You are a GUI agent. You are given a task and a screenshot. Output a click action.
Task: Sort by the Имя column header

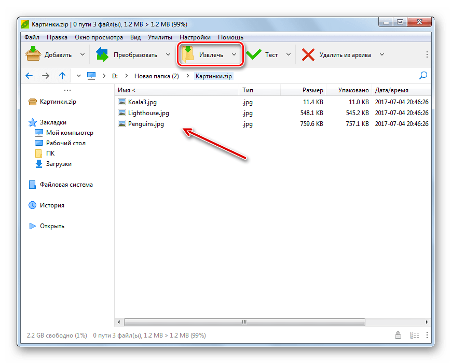tap(176, 90)
